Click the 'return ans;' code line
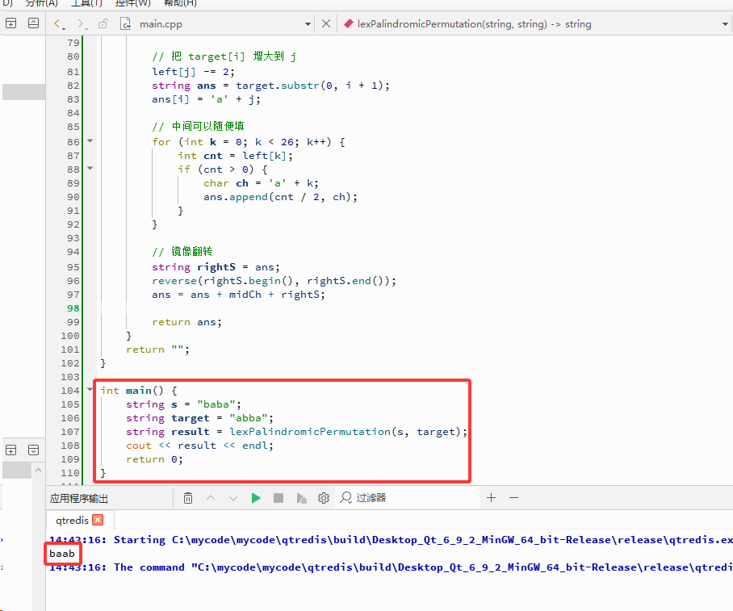This screenshot has height=611, width=733. tap(187, 322)
